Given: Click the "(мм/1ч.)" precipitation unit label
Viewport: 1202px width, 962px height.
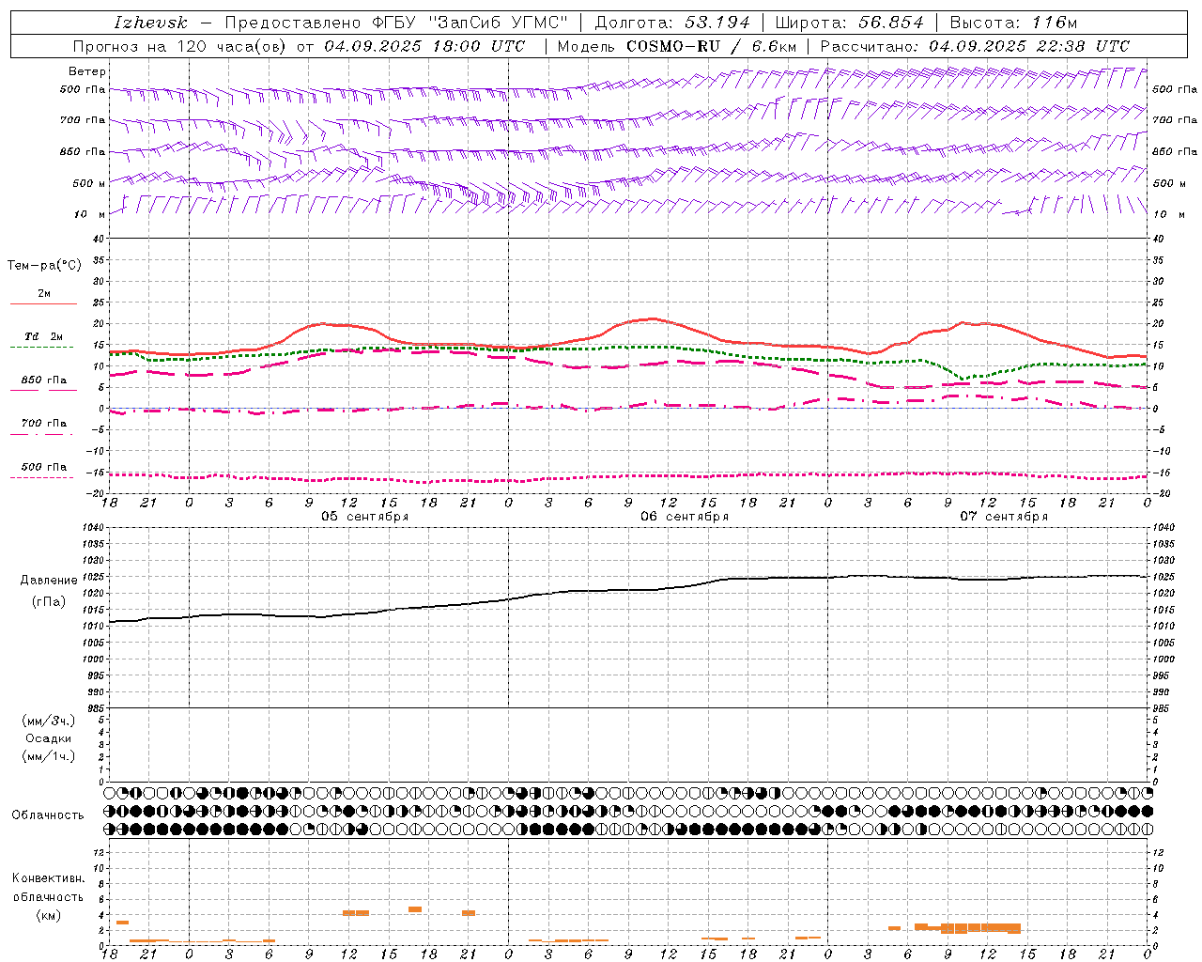Looking at the screenshot, I should pyautogui.click(x=49, y=756).
